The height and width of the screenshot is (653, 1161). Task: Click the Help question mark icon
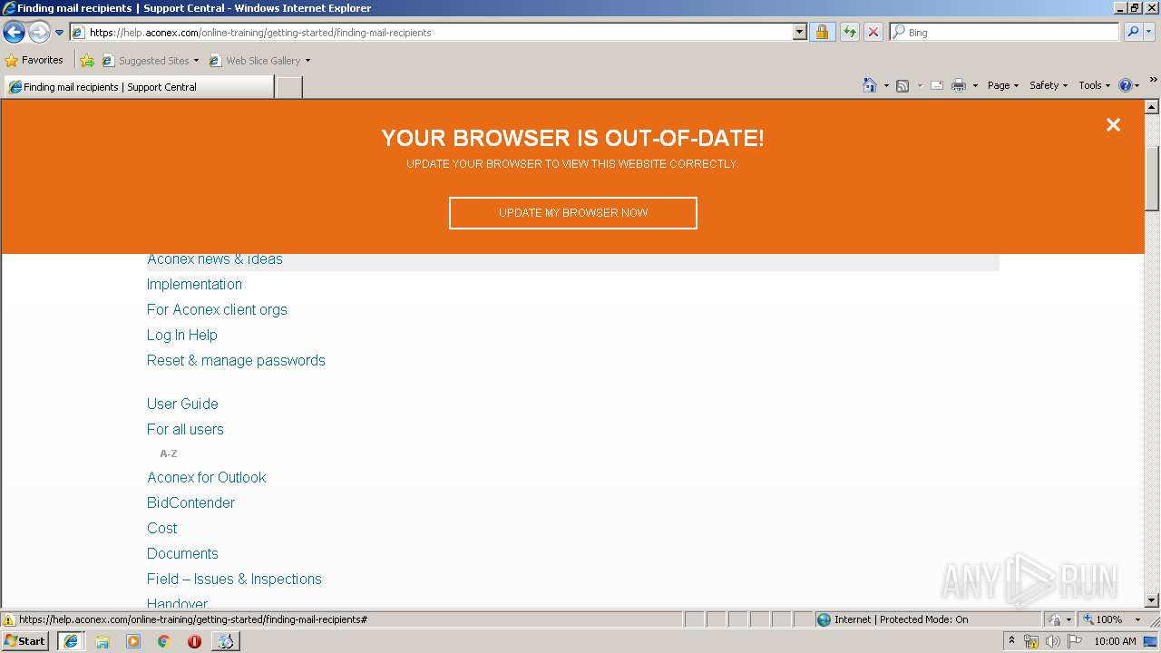click(1125, 85)
